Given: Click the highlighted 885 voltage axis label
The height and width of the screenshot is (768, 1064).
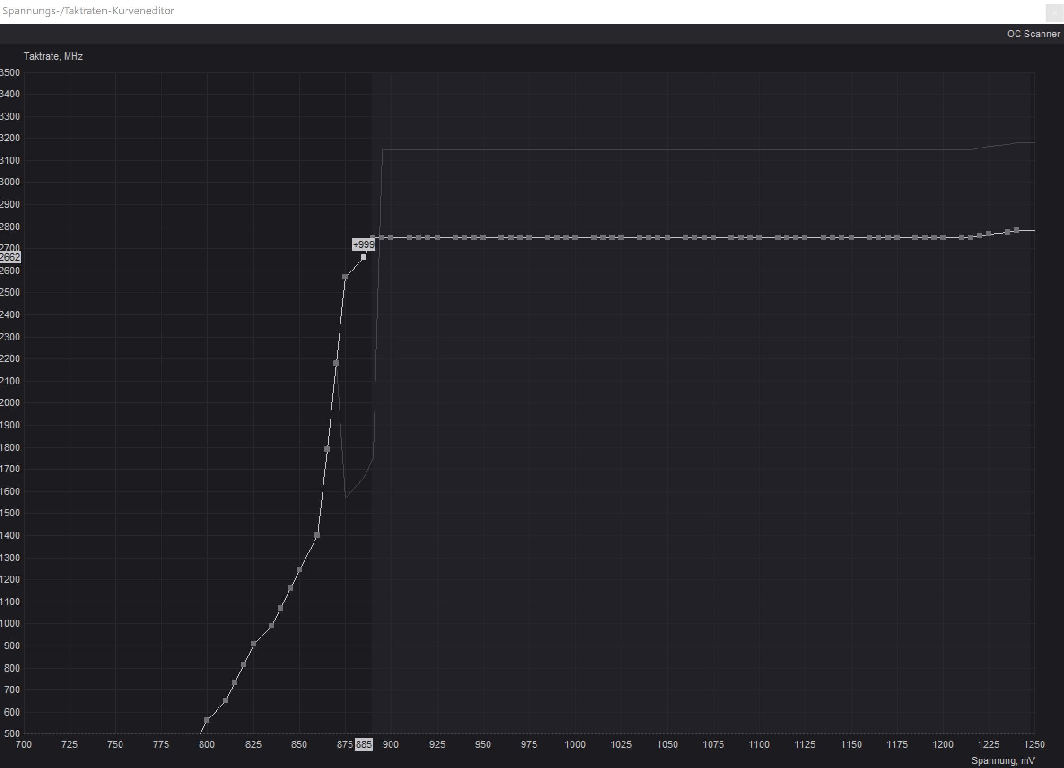Looking at the screenshot, I should pos(364,745).
